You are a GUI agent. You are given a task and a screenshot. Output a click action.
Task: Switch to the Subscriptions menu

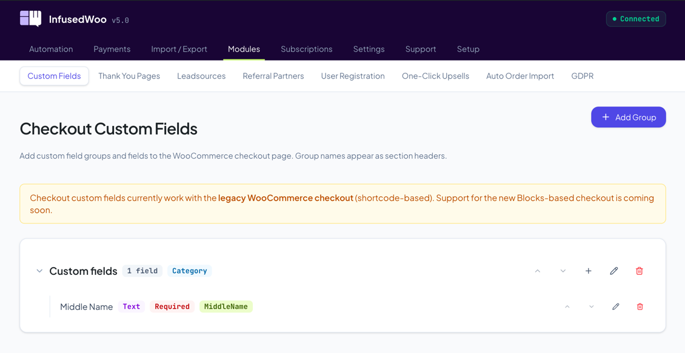tap(306, 49)
